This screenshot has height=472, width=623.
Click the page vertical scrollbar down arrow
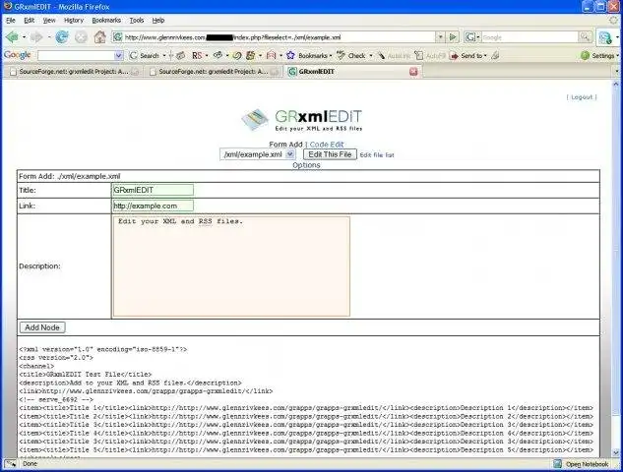616,452
